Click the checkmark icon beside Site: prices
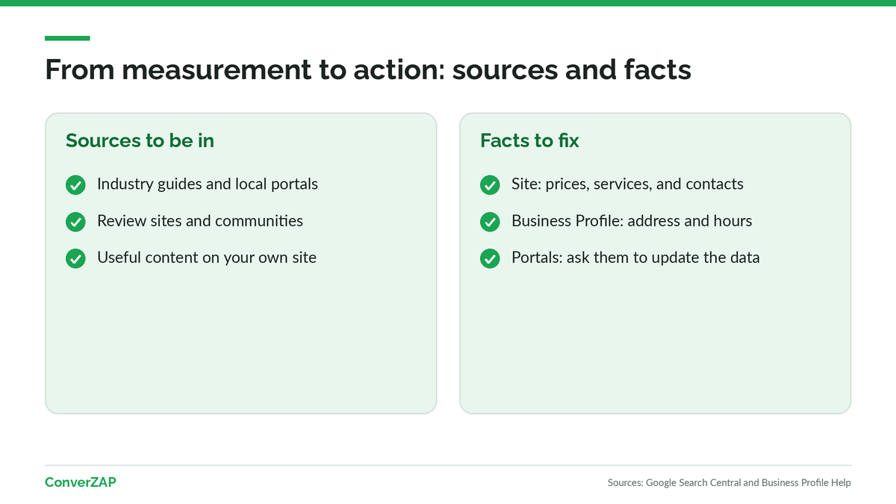The image size is (896, 504). pyautogui.click(x=490, y=185)
